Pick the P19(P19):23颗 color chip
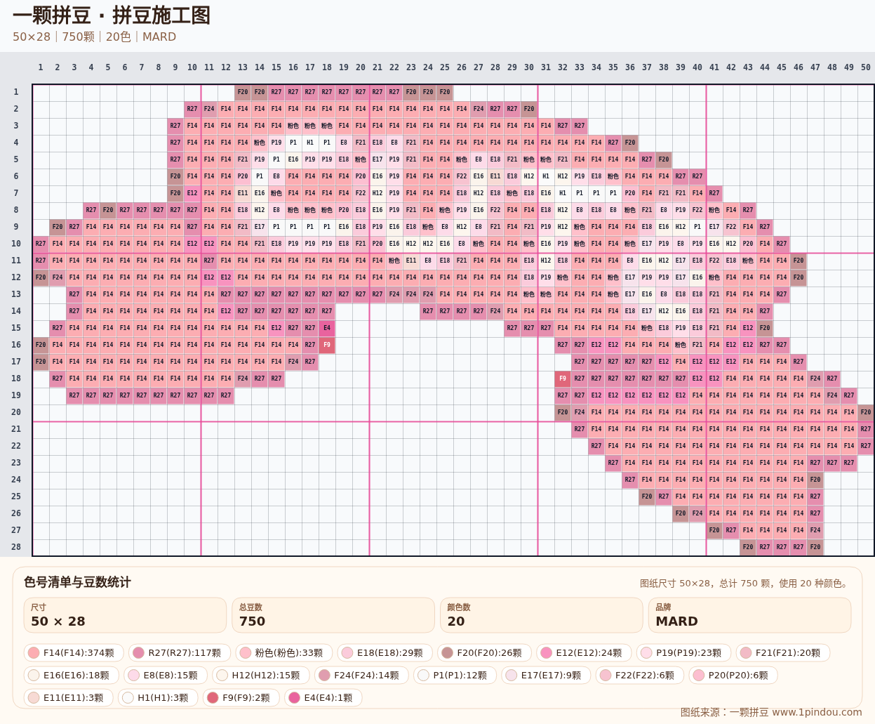 pos(683,653)
